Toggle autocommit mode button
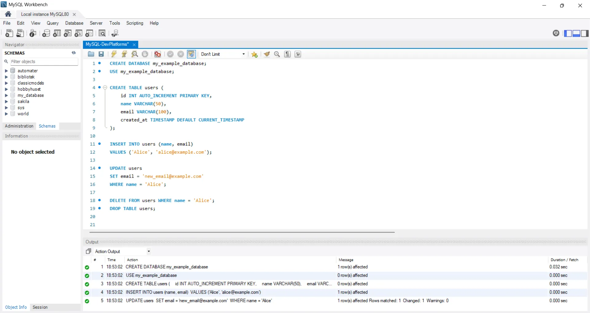590x313 pixels. (191, 54)
